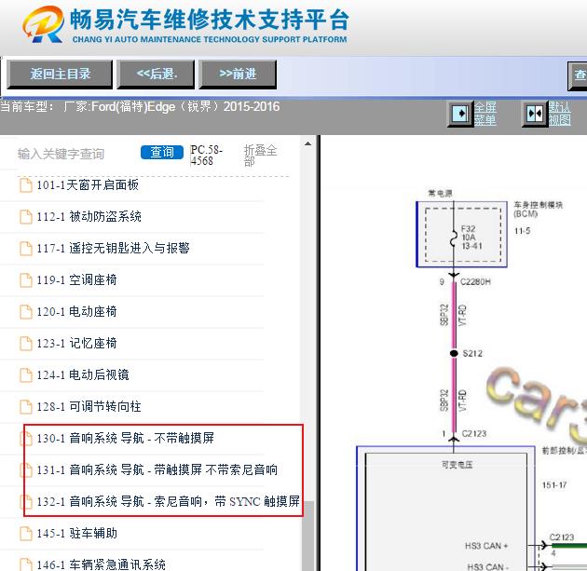587x571 pixels.
Task: Open 120-1 电动座椅
Action: [76, 312]
